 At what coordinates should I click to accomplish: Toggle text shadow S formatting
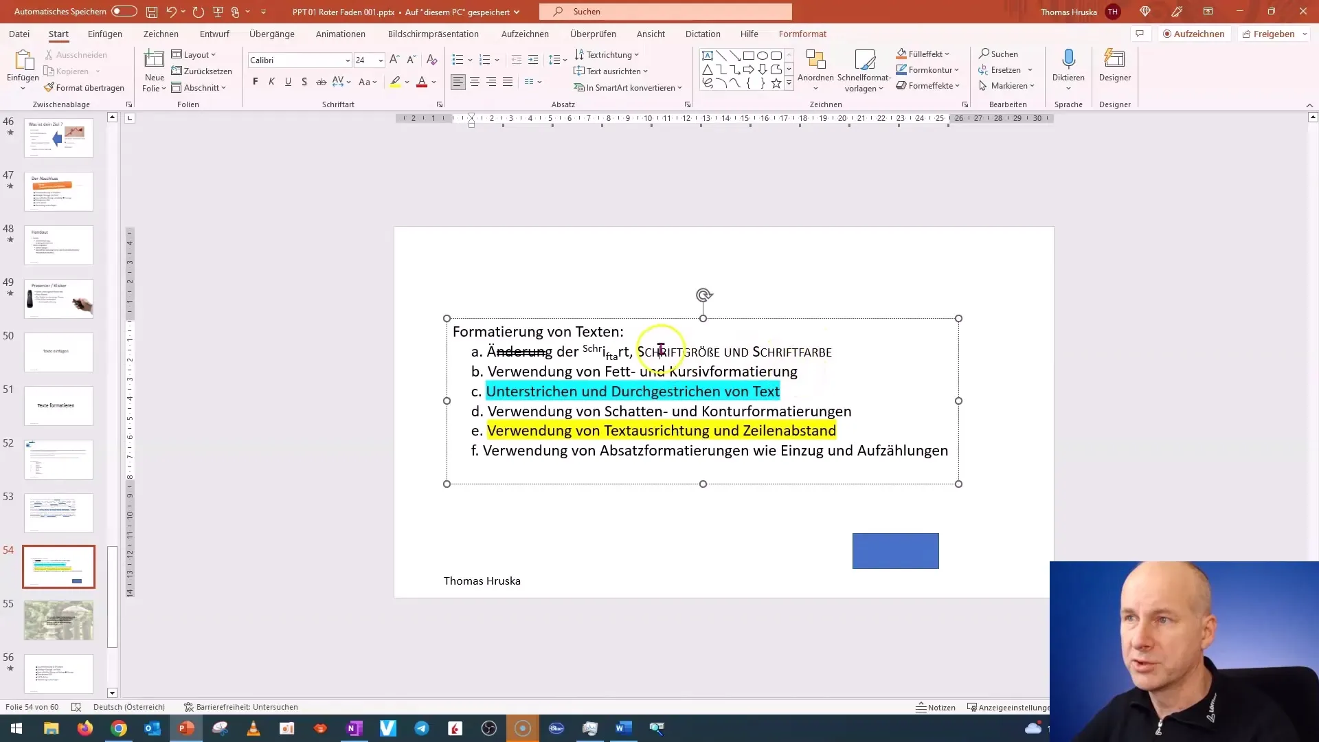click(x=304, y=82)
